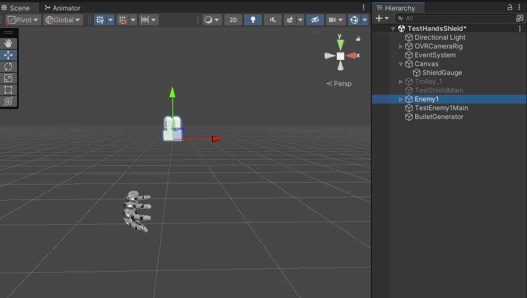Open Hierarchy panel more options menu
The height and width of the screenshot is (298, 527).
(519, 7)
